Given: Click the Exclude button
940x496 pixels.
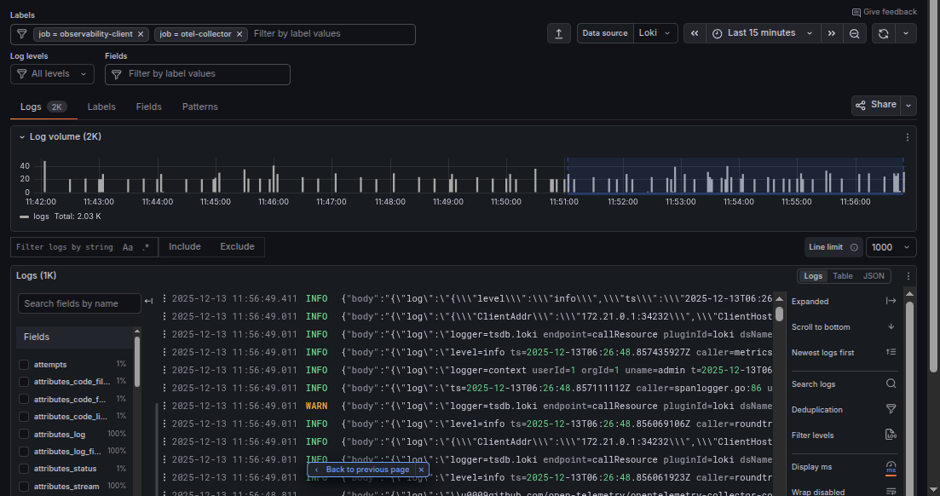Looking at the screenshot, I should 238,247.
